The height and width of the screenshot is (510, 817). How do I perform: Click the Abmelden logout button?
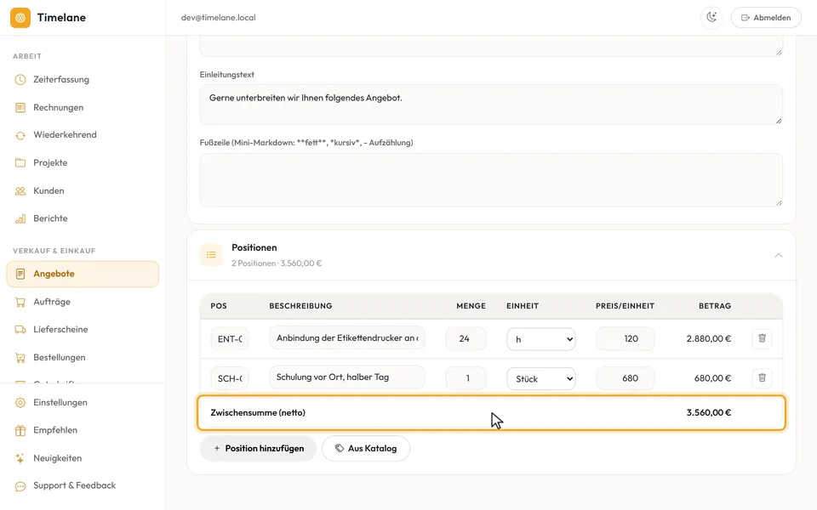pos(766,18)
